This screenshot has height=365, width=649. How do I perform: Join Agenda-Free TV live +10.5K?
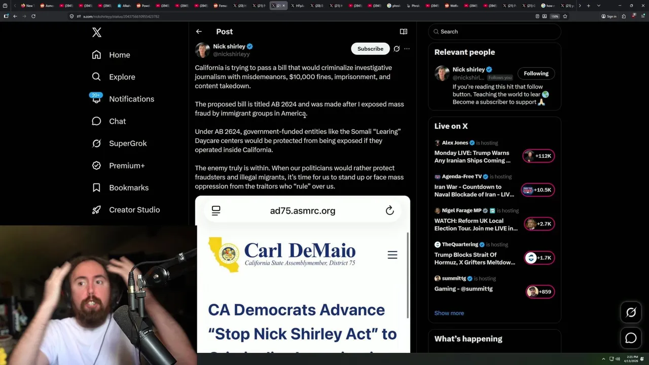pyautogui.click(x=538, y=190)
